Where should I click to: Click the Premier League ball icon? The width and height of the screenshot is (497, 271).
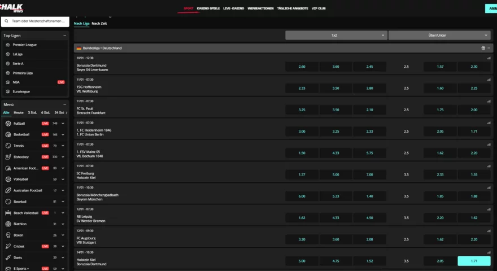tap(7, 45)
